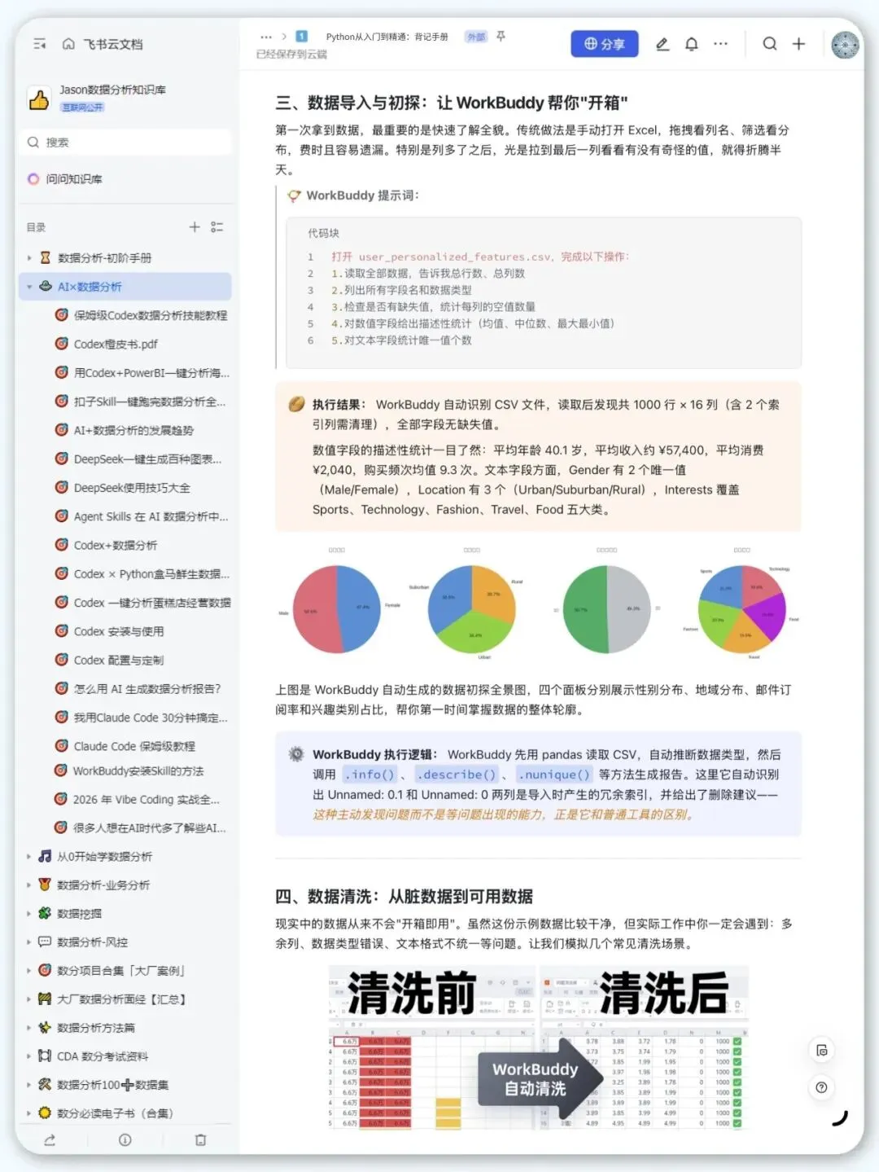Click the 外部 tag in title bar
This screenshot has width=879, height=1172.
point(476,37)
